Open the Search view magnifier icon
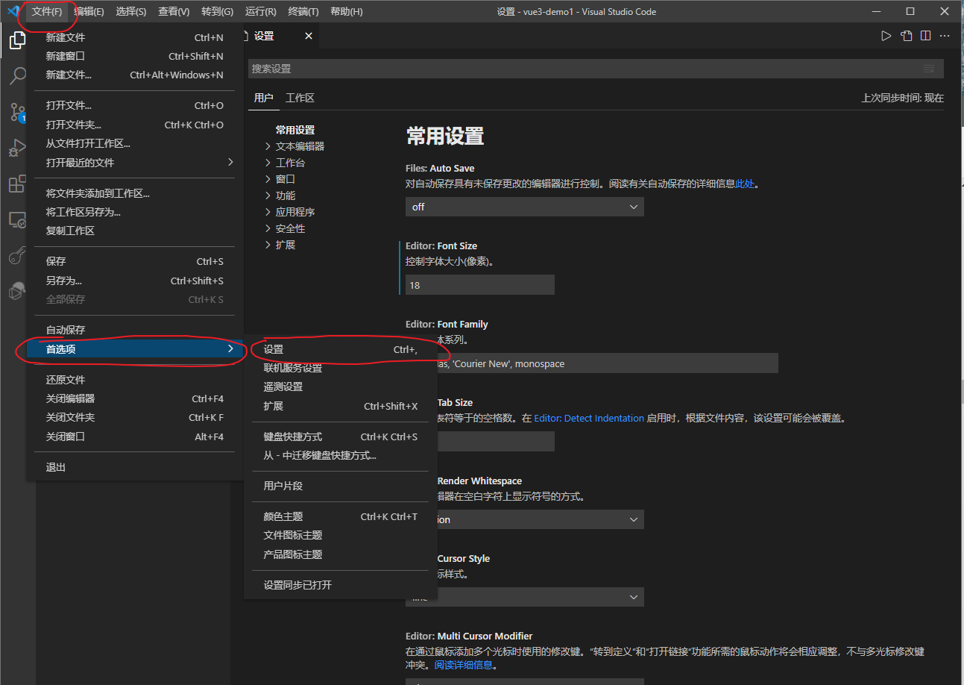This screenshot has height=685, width=964. point(17,76)
